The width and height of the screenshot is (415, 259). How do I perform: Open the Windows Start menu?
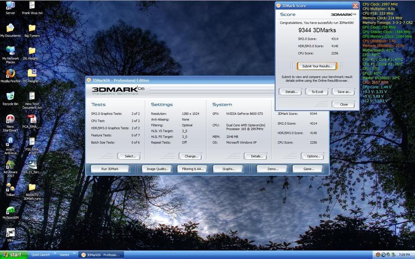point(14,255)
